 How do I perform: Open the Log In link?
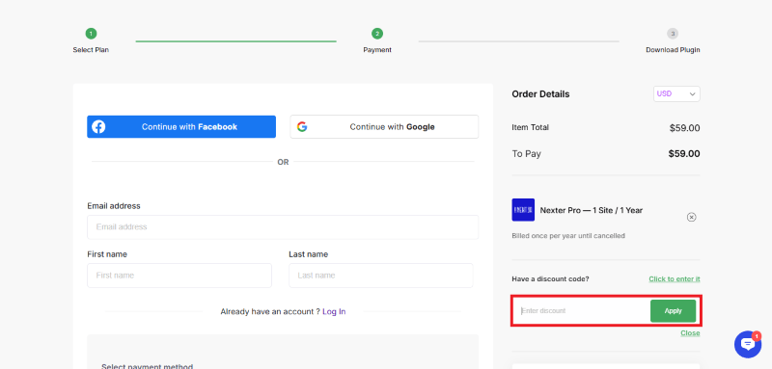pos(334,311)
